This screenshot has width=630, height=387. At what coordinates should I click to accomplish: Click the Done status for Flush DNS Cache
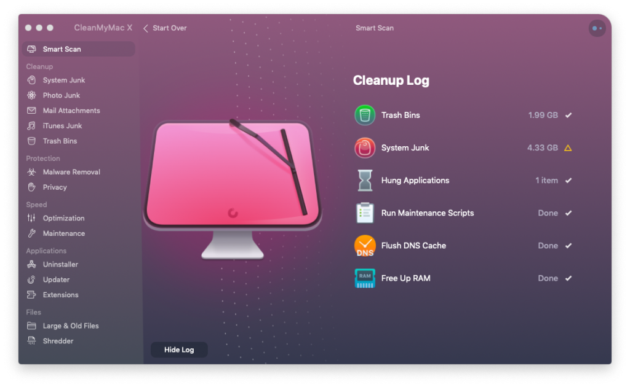point(548,246)
